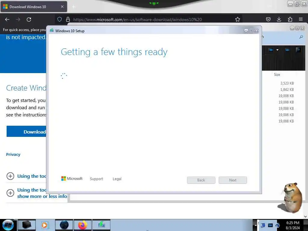Open the Firefox hamburger menu
This screenshot has height=231, width=308.
301,19
